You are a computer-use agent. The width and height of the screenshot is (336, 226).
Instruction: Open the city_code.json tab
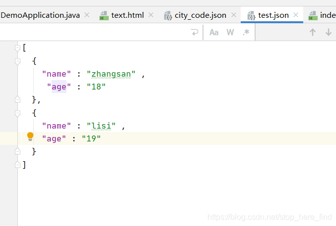tap(201, 15)
